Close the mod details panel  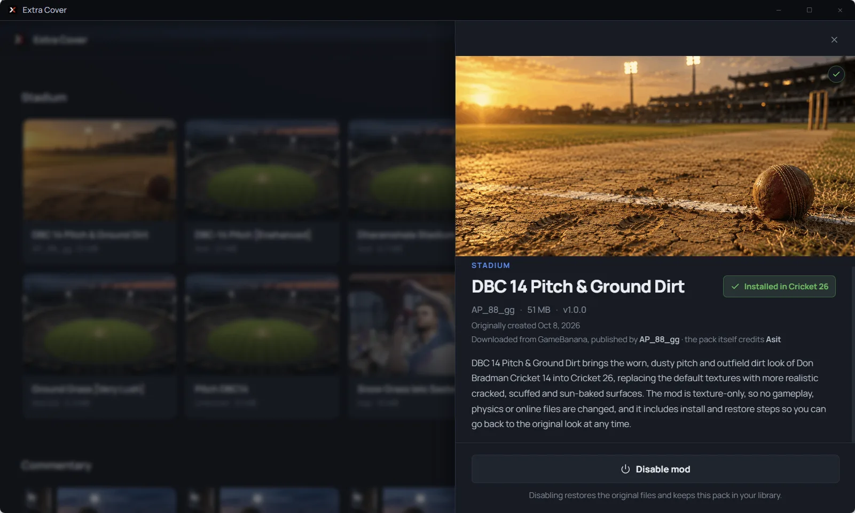click(x=834, y=40)
